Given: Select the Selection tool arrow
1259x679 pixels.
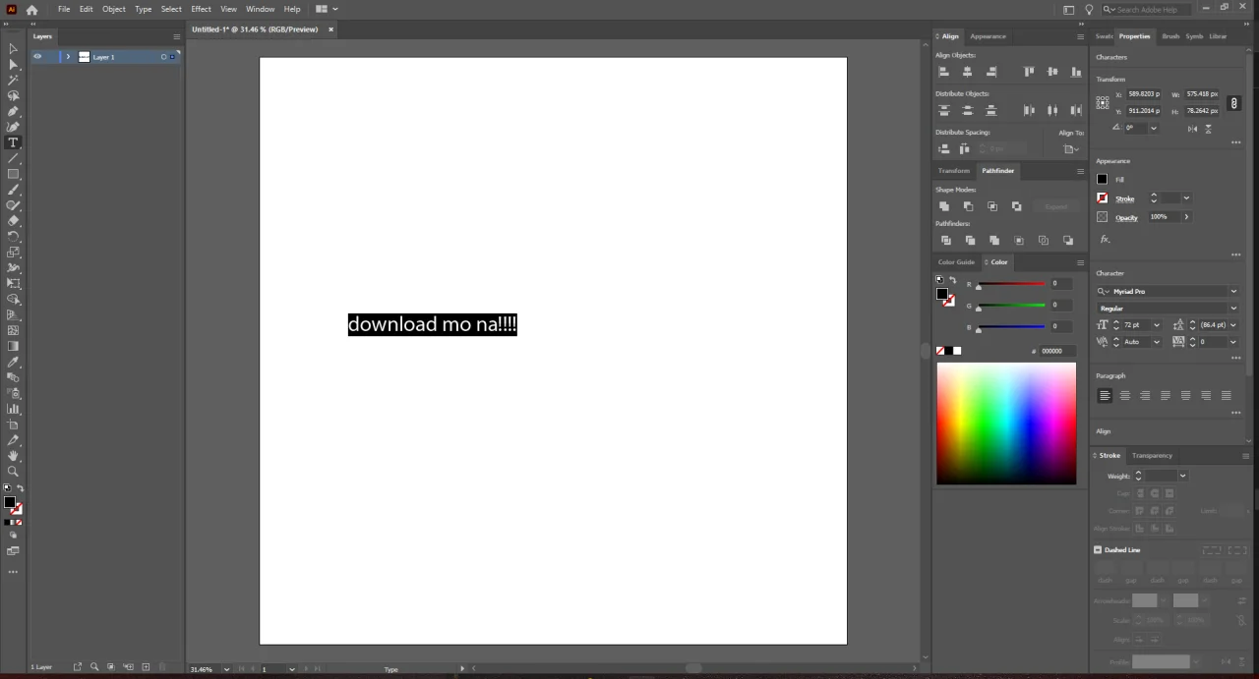Looking at the screenshot, I should click(x=13, y=48).
